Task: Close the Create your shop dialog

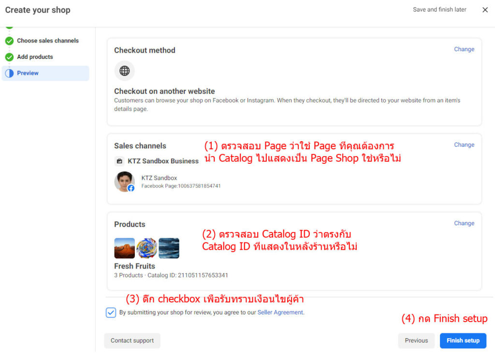Action: click(x=485, y=10)
